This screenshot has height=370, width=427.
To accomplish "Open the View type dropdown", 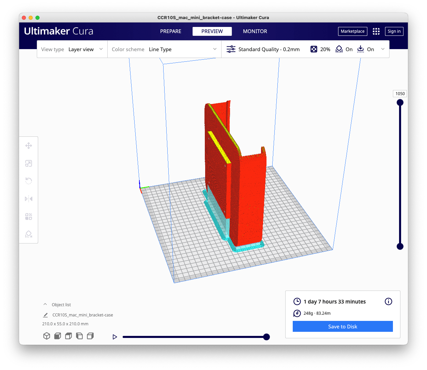I will coord(72,49).
